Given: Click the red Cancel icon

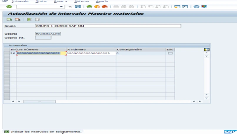Looking at the screenshot, I should click(105, 7).
